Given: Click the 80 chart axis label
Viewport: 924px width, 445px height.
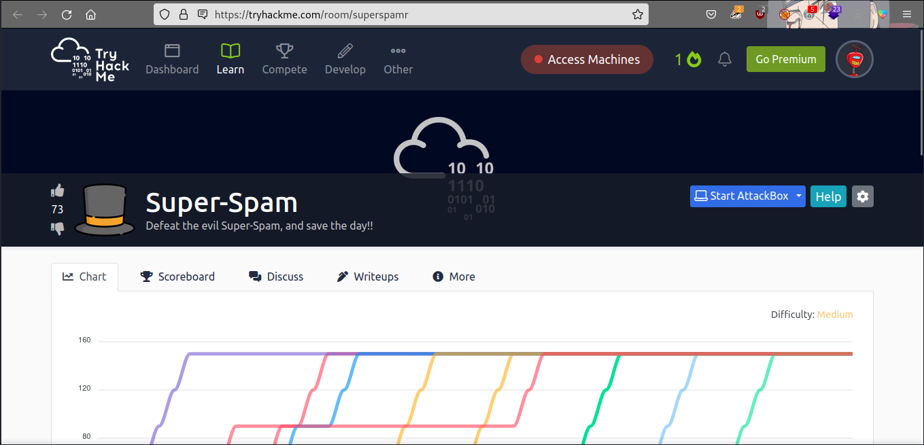Looking at the screenshot, I should pos(86,437).
